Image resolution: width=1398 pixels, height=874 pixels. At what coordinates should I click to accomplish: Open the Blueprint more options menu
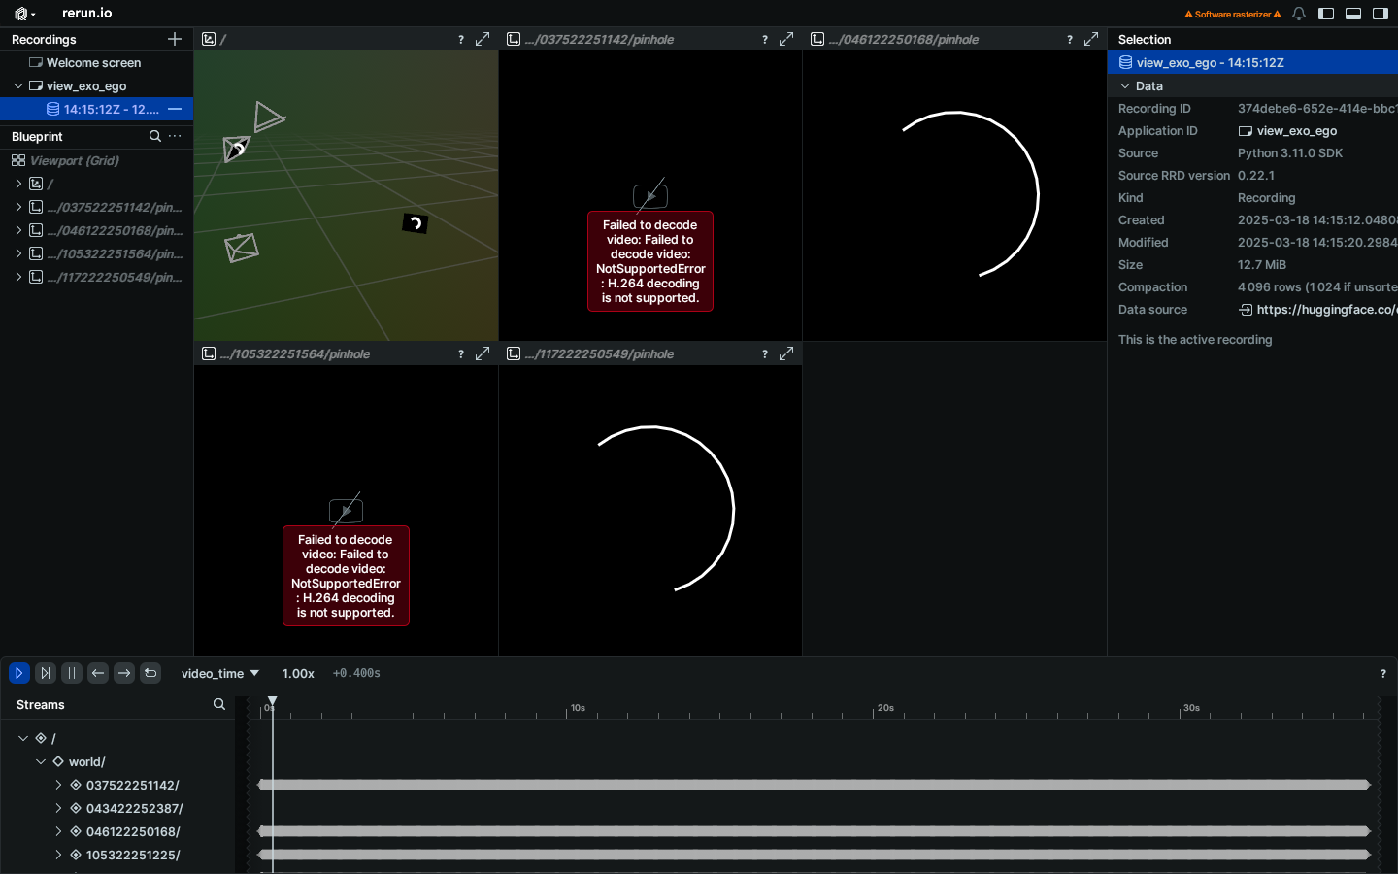click(175, 136)
